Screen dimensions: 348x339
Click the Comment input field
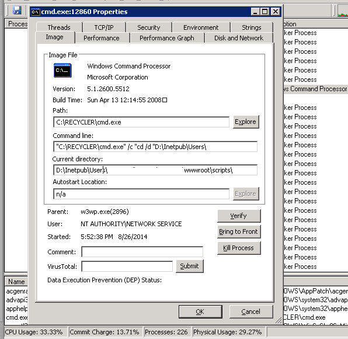point(142,252)
